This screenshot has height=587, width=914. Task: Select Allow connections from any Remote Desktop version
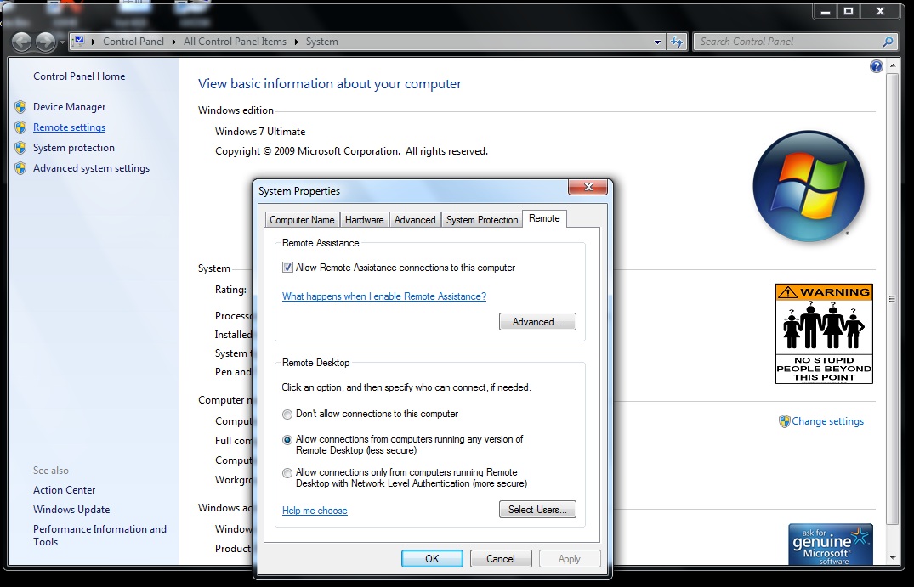tap(287, 440)
